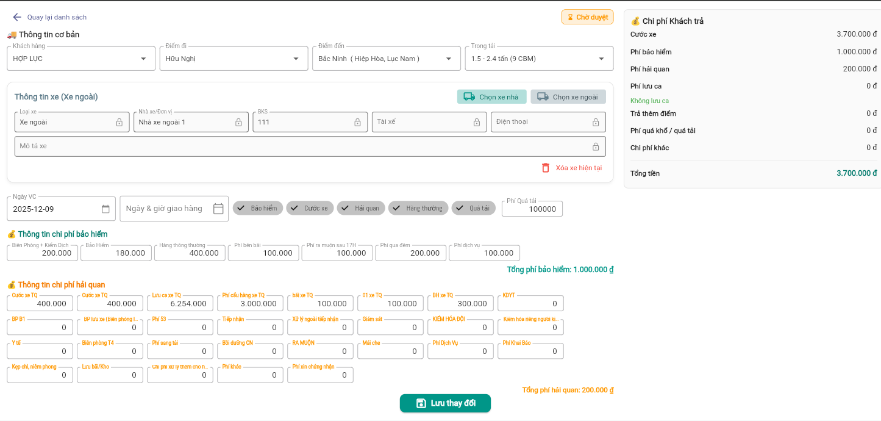
Task: Expand the Trọng tải dropdown
Action: [x=601, y=59]
